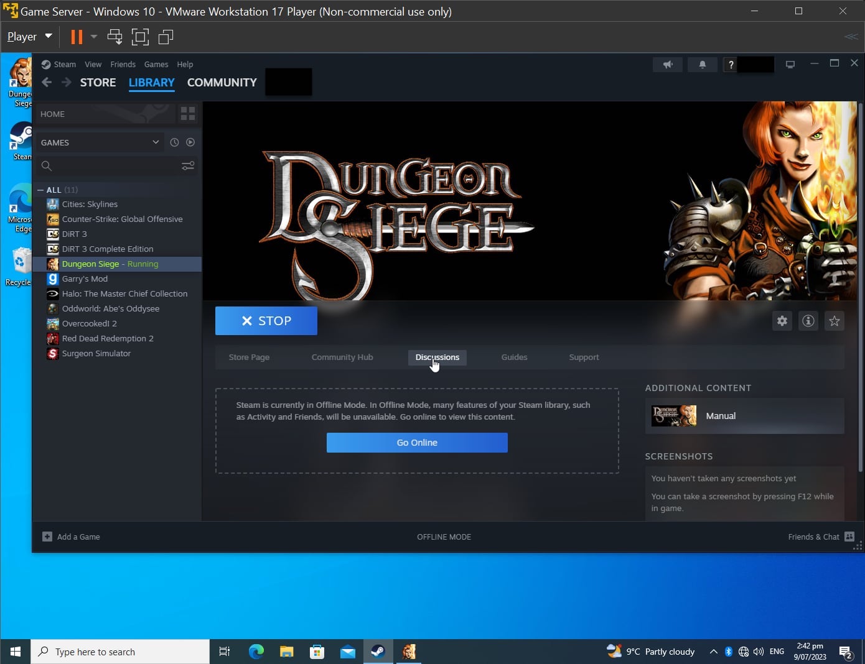The height and width of the screenshot is (664, 865).
Task: Open Steam announcements megaphone icon
Action: coord(668,65)
